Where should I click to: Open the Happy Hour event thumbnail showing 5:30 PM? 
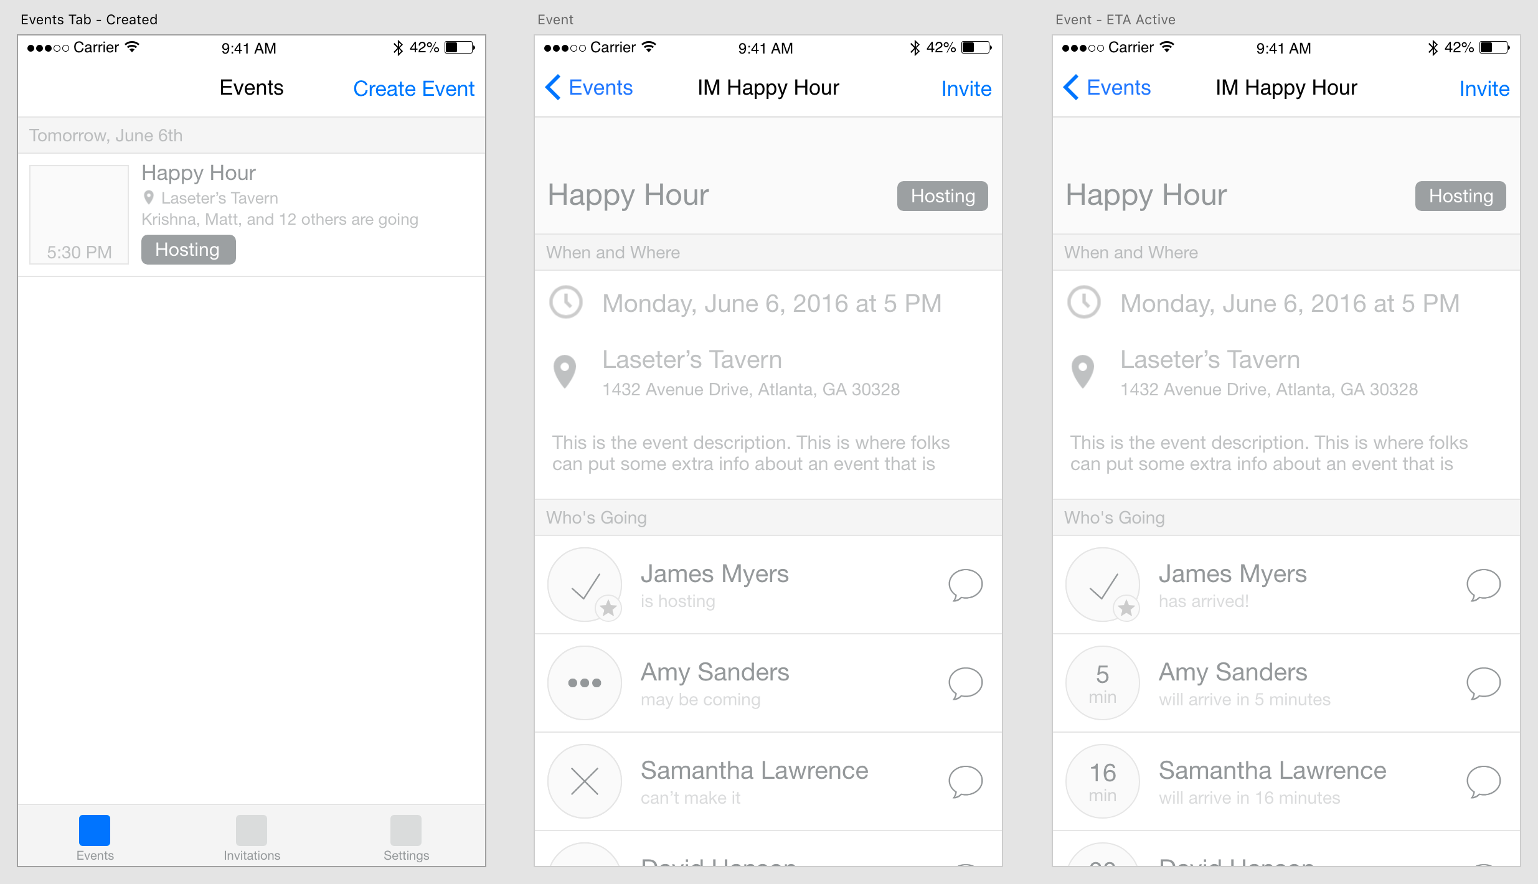(x=79, y=215)
